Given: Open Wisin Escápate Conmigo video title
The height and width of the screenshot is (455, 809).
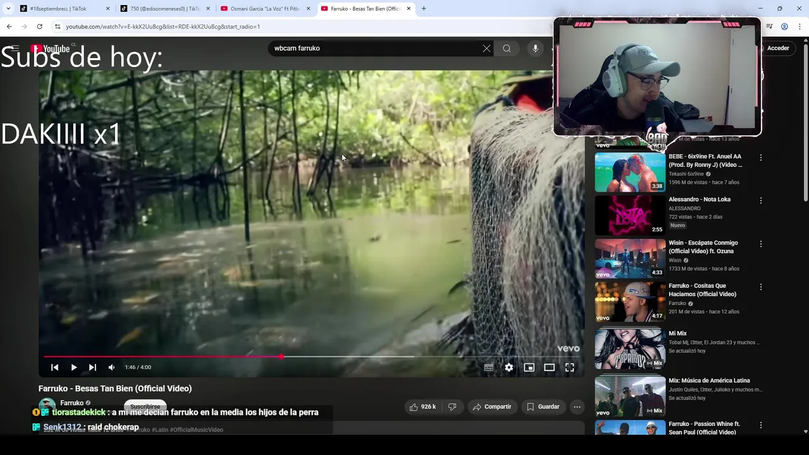Looking at the screenshot, I should [703, 246].
